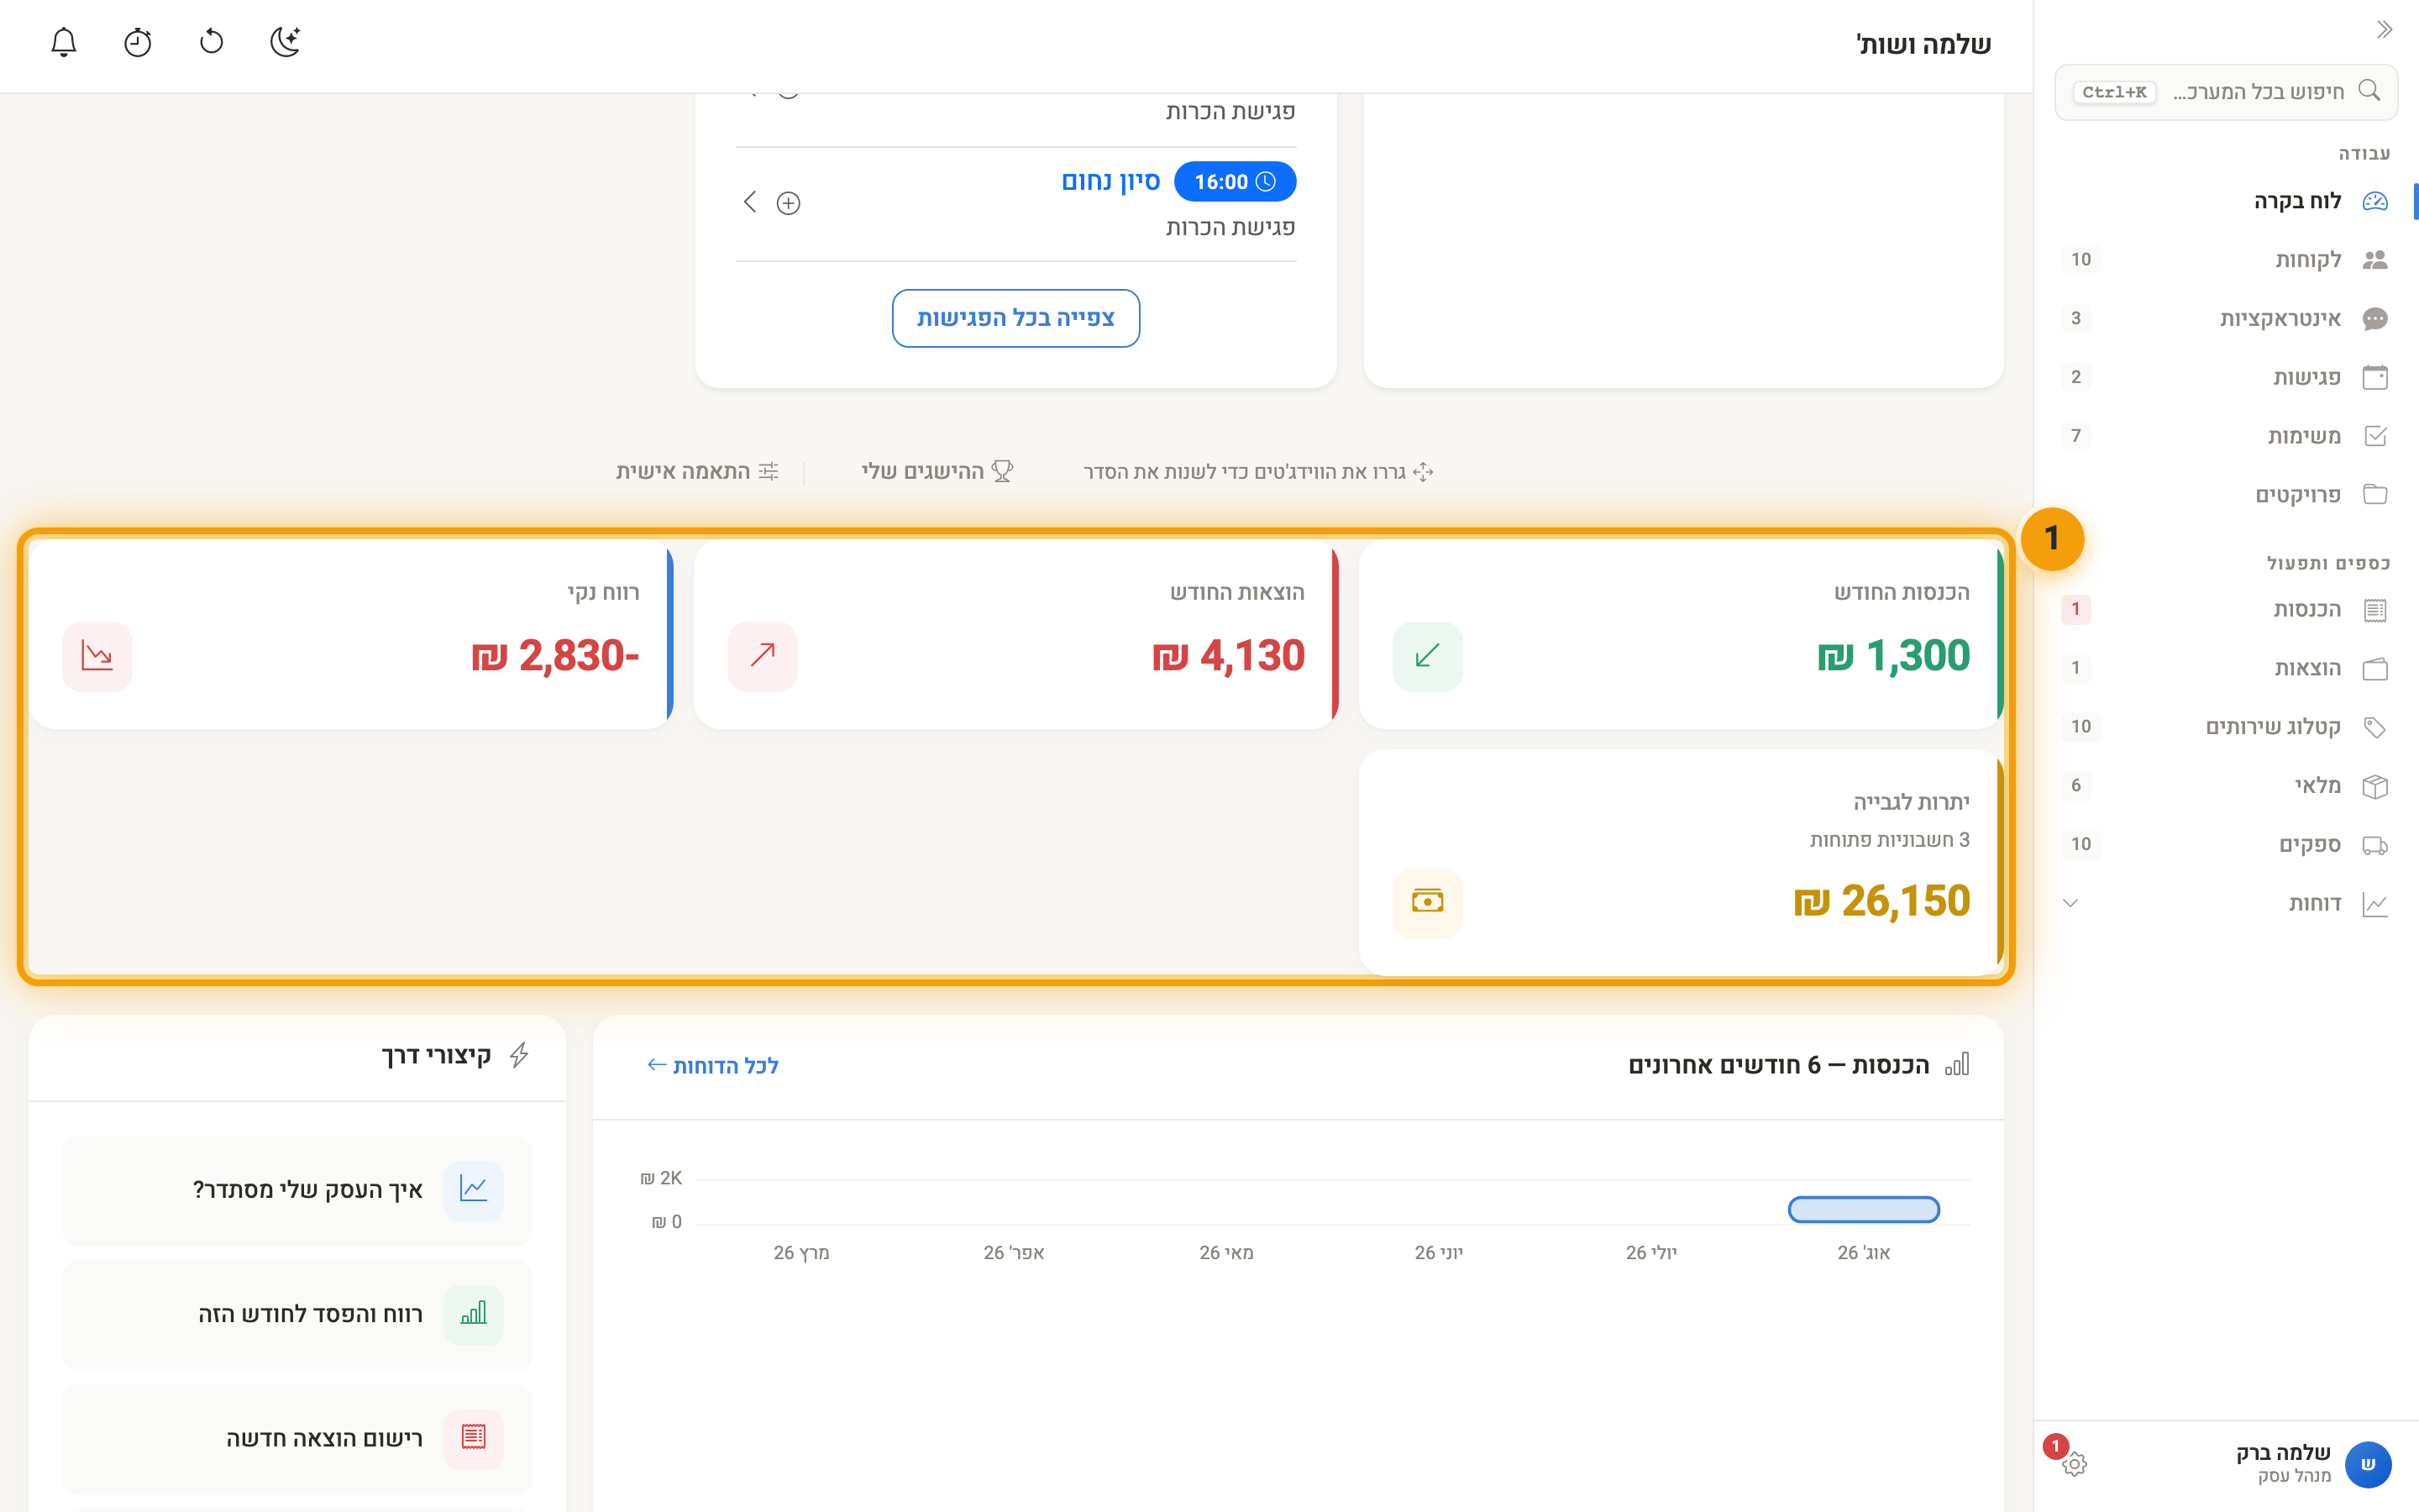This screenshot has width=2419, height=1512.
Task: Click the אוג' 26 income bar
Action: click(1863, 1210)
